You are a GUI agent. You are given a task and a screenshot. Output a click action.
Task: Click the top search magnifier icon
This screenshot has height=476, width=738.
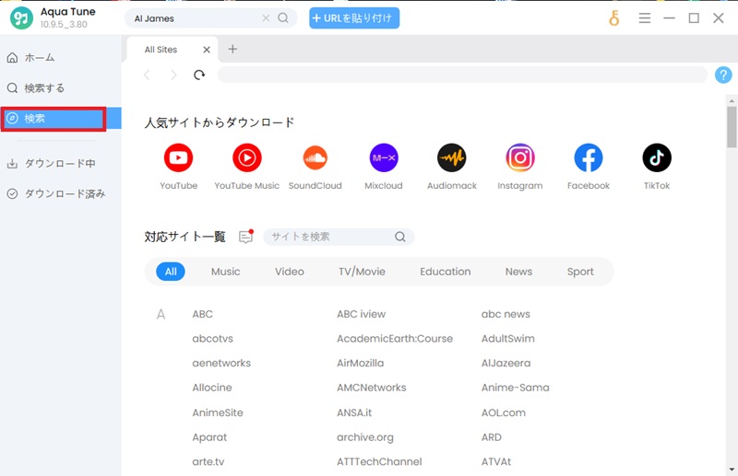tap(283, 18)
